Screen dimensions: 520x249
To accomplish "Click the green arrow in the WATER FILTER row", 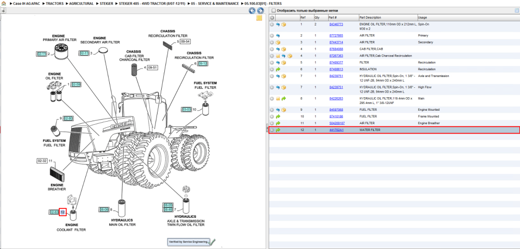I will (x=278, y=130).
